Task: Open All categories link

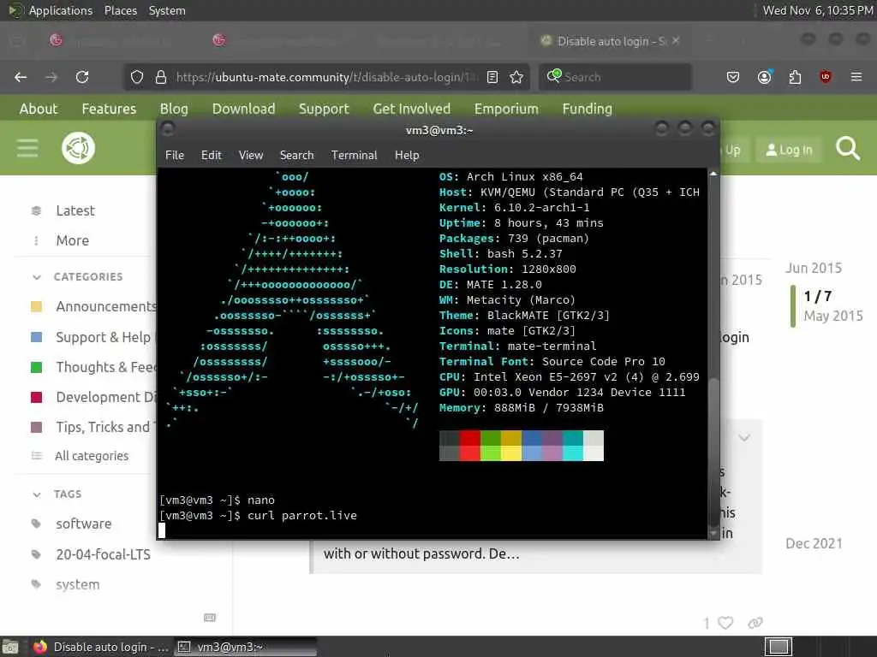Action: (91, 456)
